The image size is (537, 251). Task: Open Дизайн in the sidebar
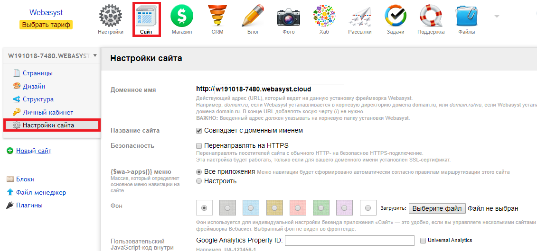pyautogui.click(x=34, y=86)
